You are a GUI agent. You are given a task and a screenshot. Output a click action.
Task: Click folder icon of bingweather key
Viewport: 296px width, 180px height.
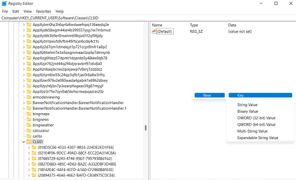pos(28,125)
